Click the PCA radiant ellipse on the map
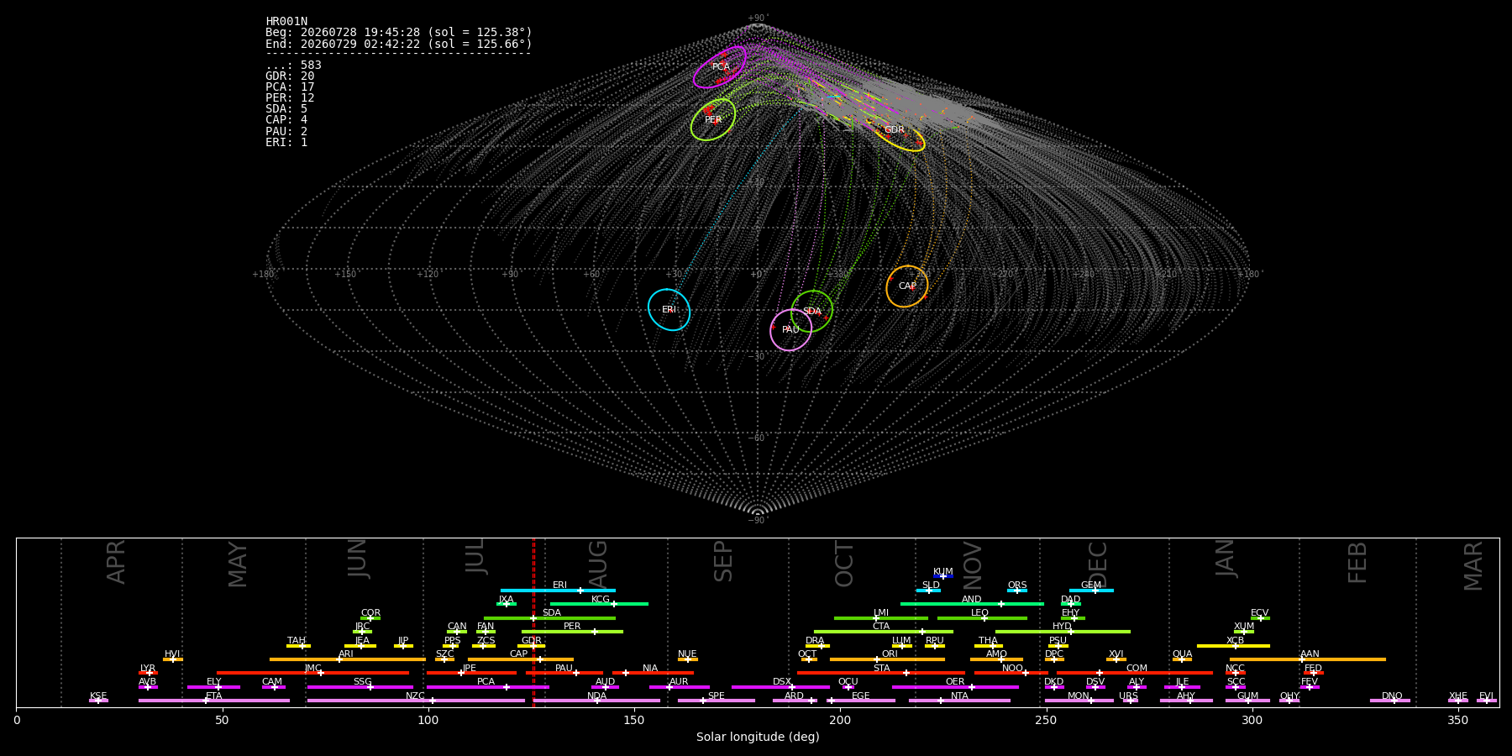Image resolution: width=1512 pixels, height=756 pixels. [720, 67]
